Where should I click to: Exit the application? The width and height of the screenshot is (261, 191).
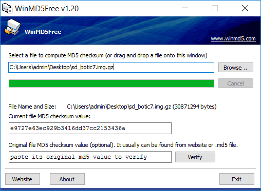point(236,179)
